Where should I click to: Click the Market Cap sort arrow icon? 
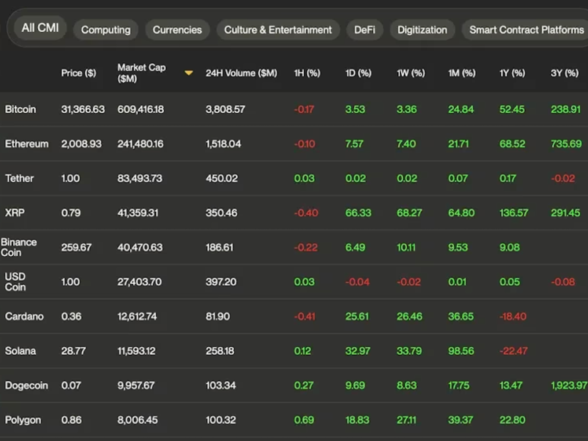point(189,73)
